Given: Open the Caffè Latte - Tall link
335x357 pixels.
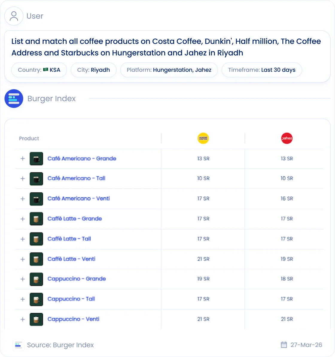Looking at the screenshot, I should (x=69, y=239).
